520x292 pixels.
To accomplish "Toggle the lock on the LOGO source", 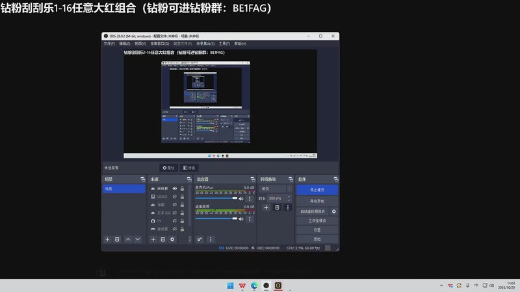I will pos(182,197).
